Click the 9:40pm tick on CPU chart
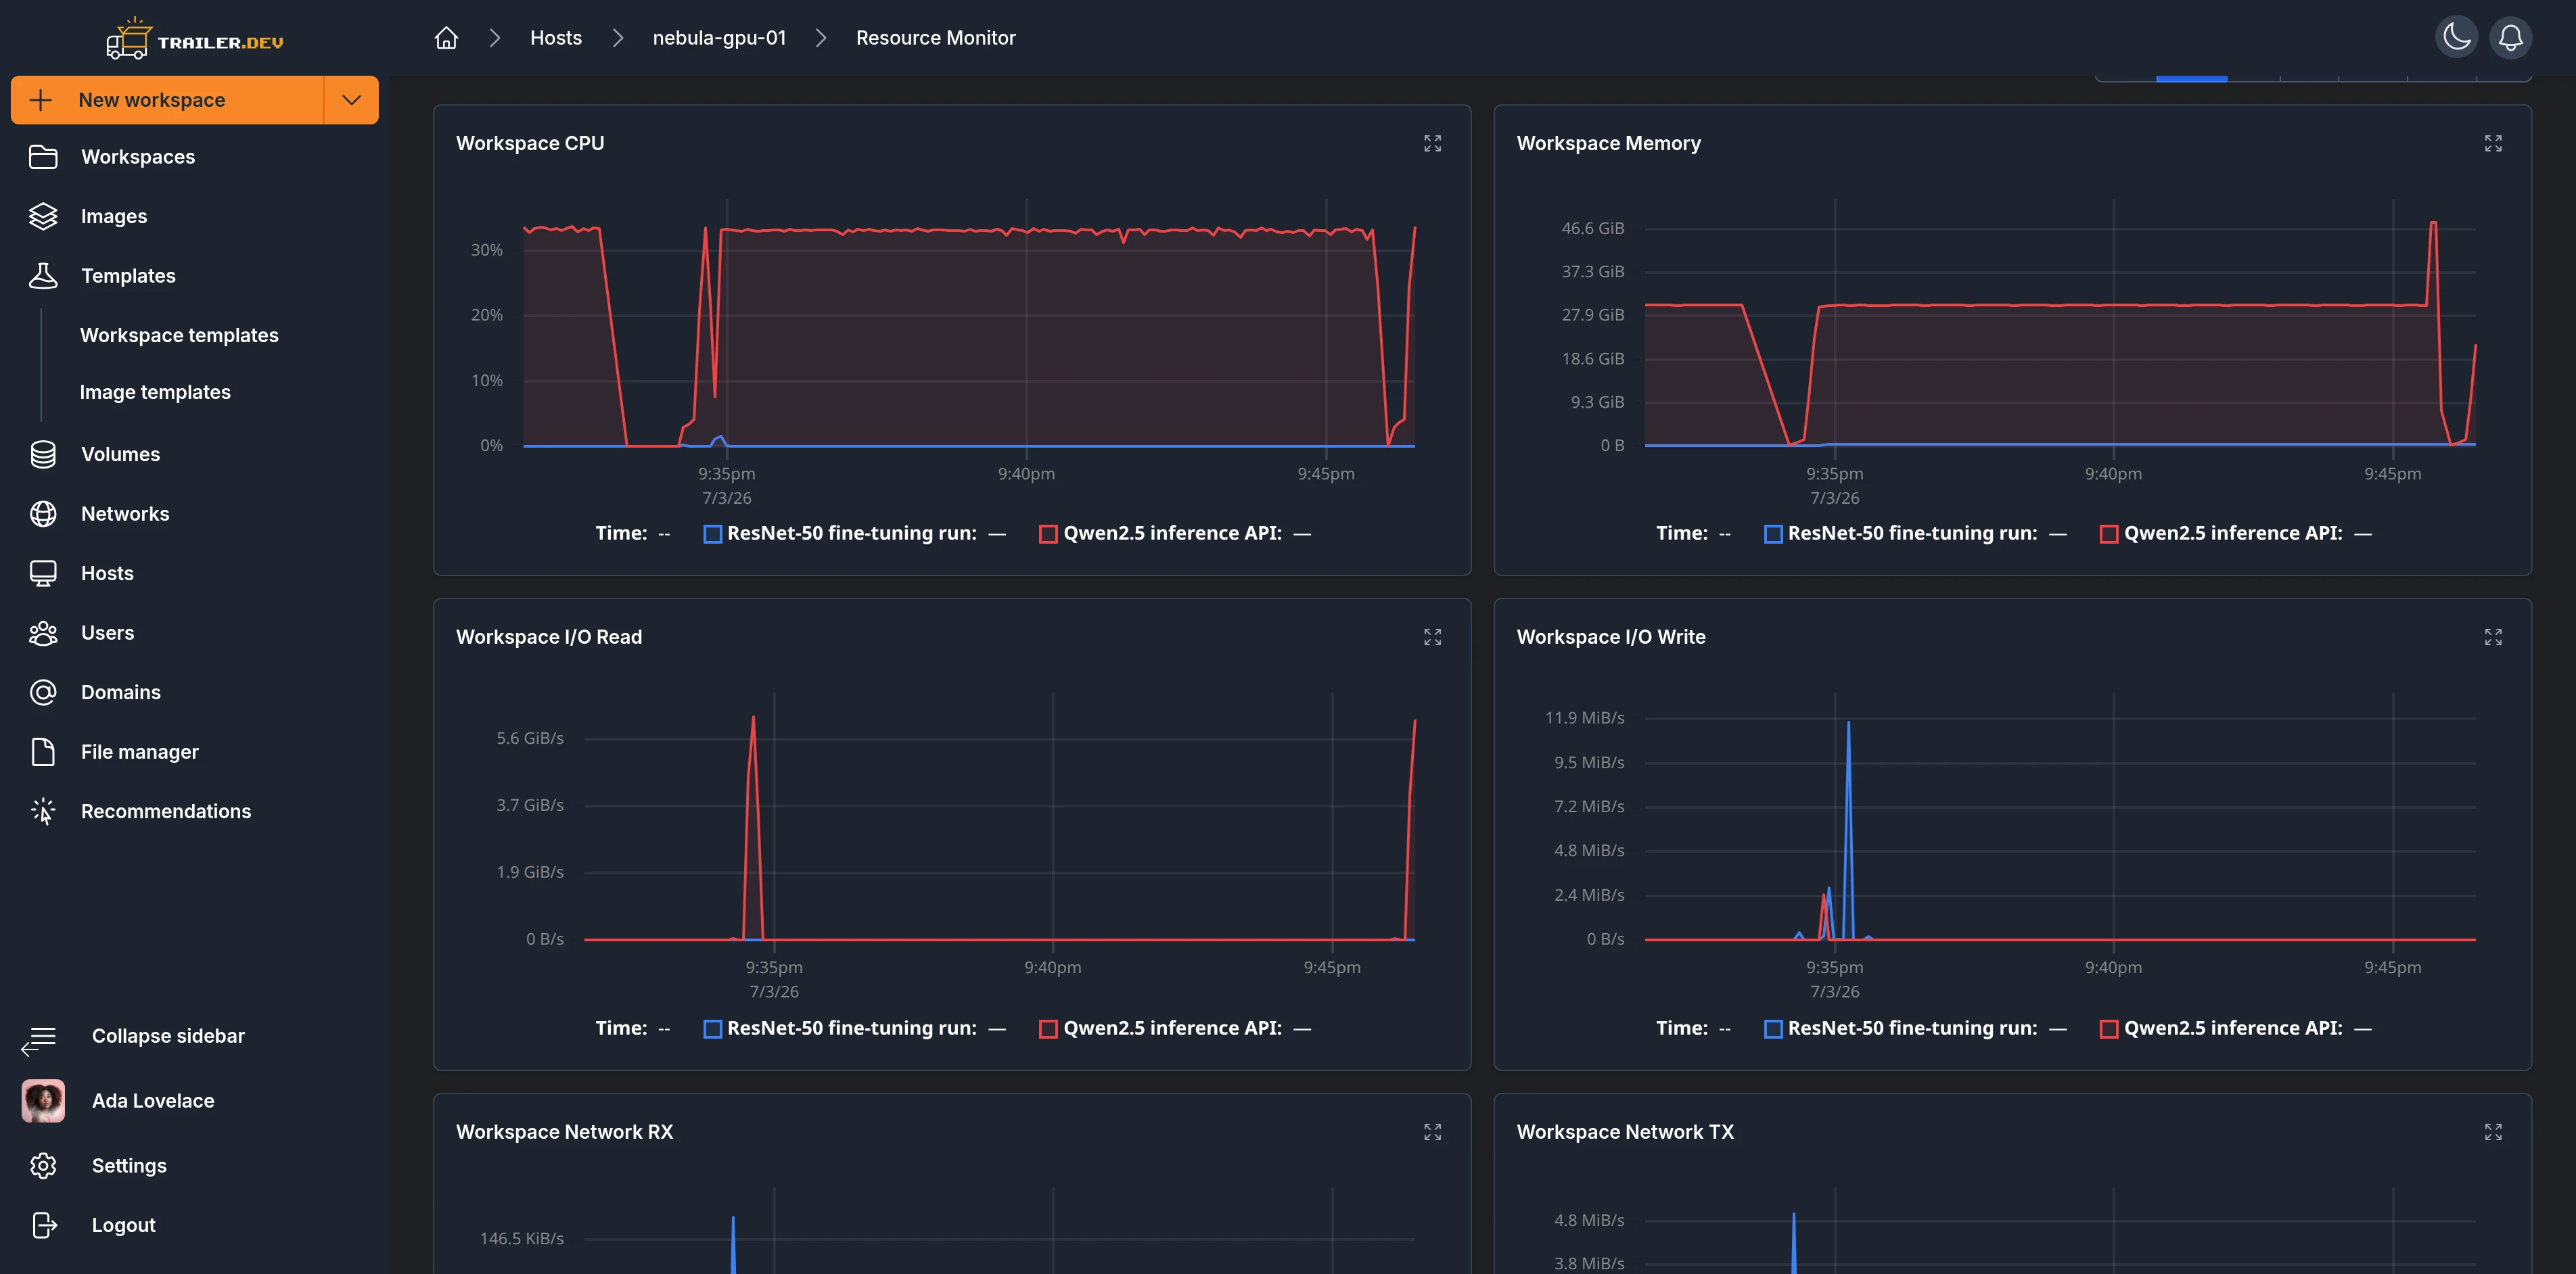 tap(1026, 474)
